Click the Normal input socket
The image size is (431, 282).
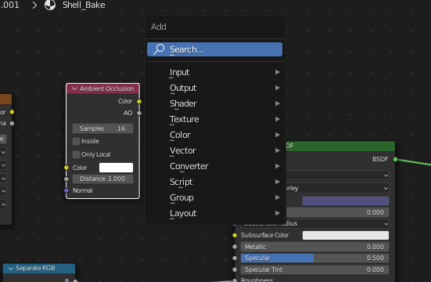[66, 190]
